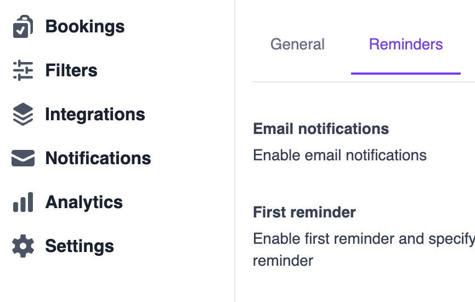Click the "Enable email notifications" description text
Image resolution: width=475 pixels, height=302 pixels.
point(340,155)
